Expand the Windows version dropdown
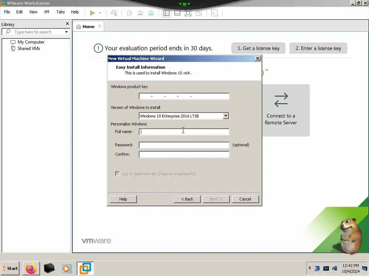The image size is (369, 276). click(226, 116)
